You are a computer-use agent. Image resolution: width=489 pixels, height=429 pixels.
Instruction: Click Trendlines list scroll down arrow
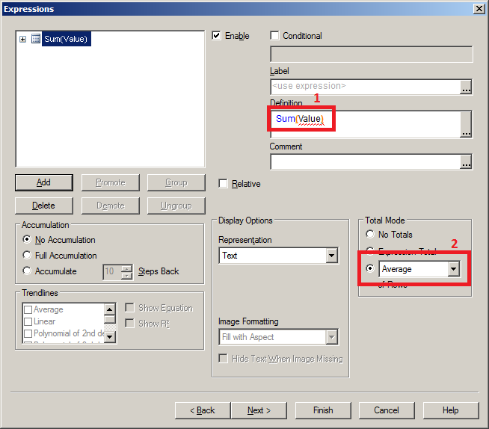click(x=110, y=337)
